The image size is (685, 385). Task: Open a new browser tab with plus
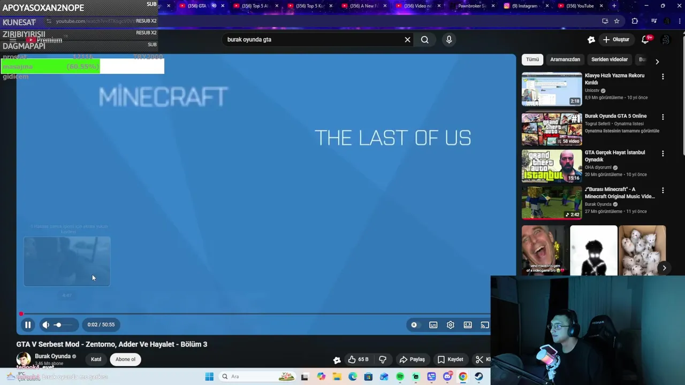(x=614, y=6)
